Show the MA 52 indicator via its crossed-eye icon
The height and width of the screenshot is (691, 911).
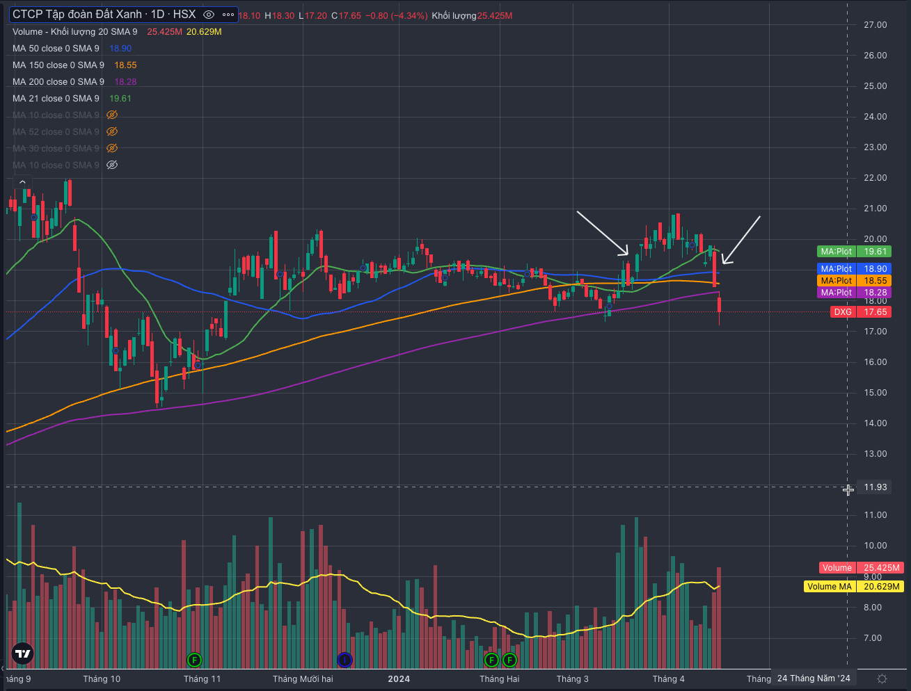click(x=112, y=132)
